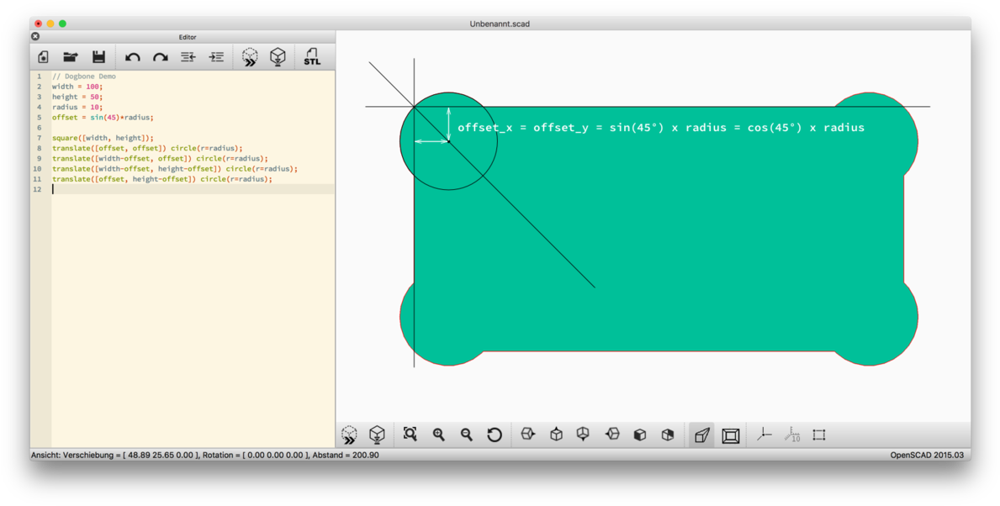Reset the view with the circular arrow
Viewport: 1000px width, 506px height.
(x=495, y=435)
